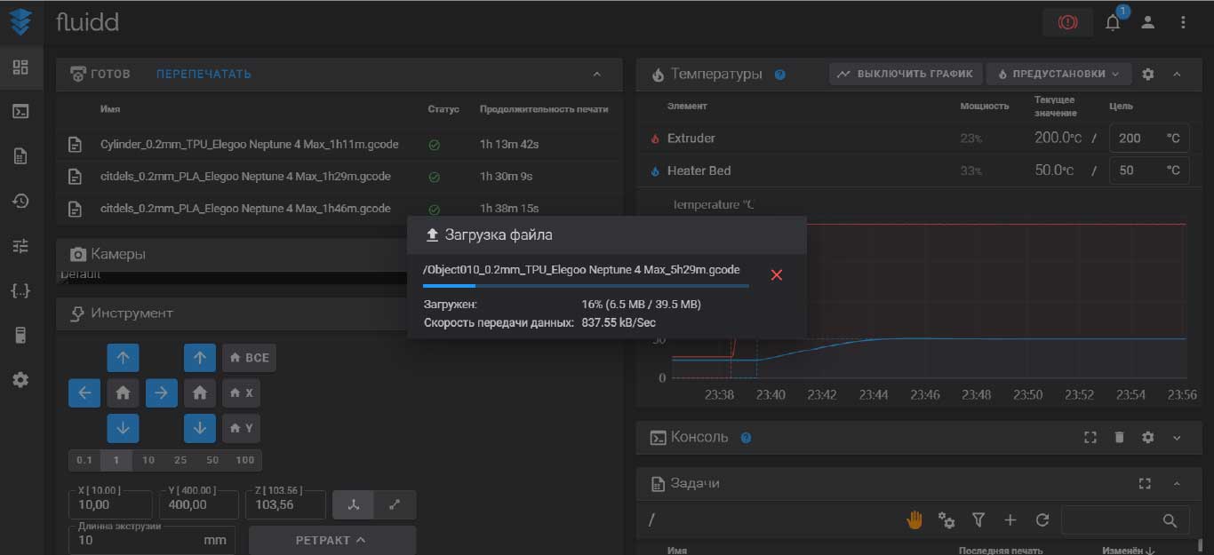Open file filter in Задачи panel

[978, 520]
